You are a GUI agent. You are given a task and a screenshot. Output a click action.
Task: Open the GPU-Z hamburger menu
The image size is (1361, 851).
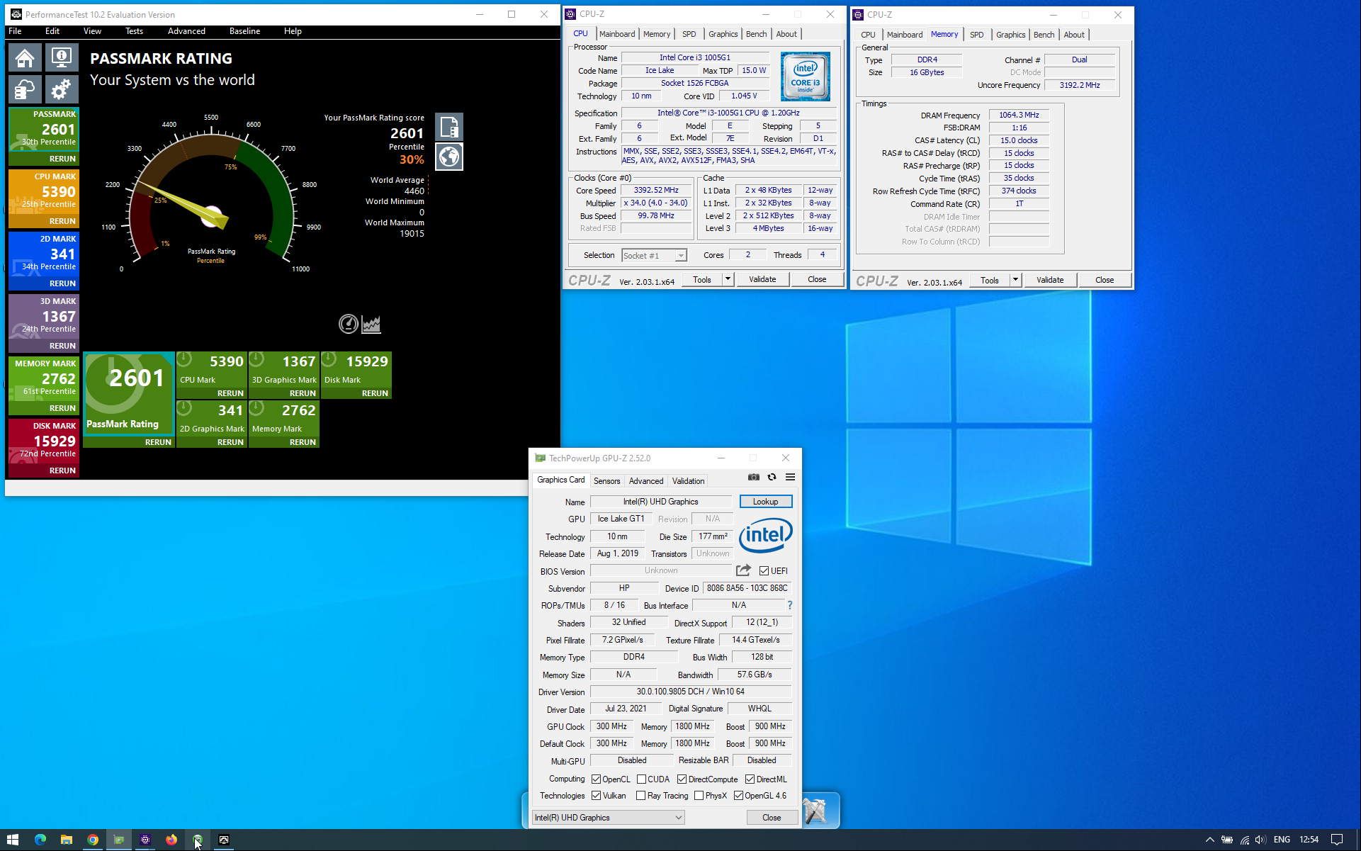pyautogui.click(x=791, y=477)
